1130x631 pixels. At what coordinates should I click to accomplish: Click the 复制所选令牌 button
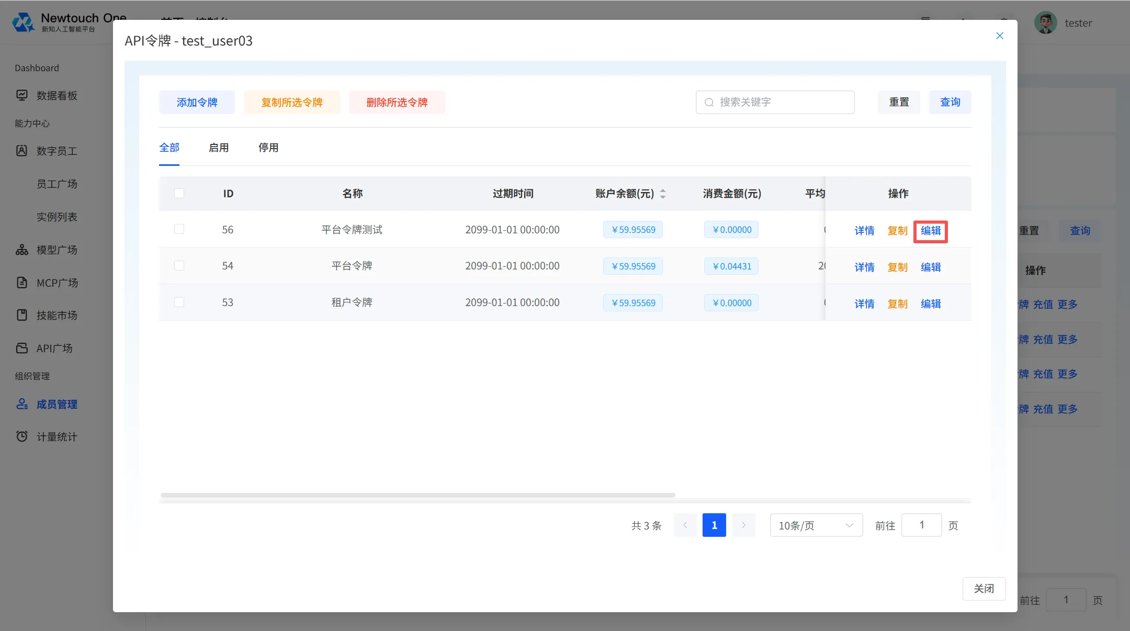[292, 103]
